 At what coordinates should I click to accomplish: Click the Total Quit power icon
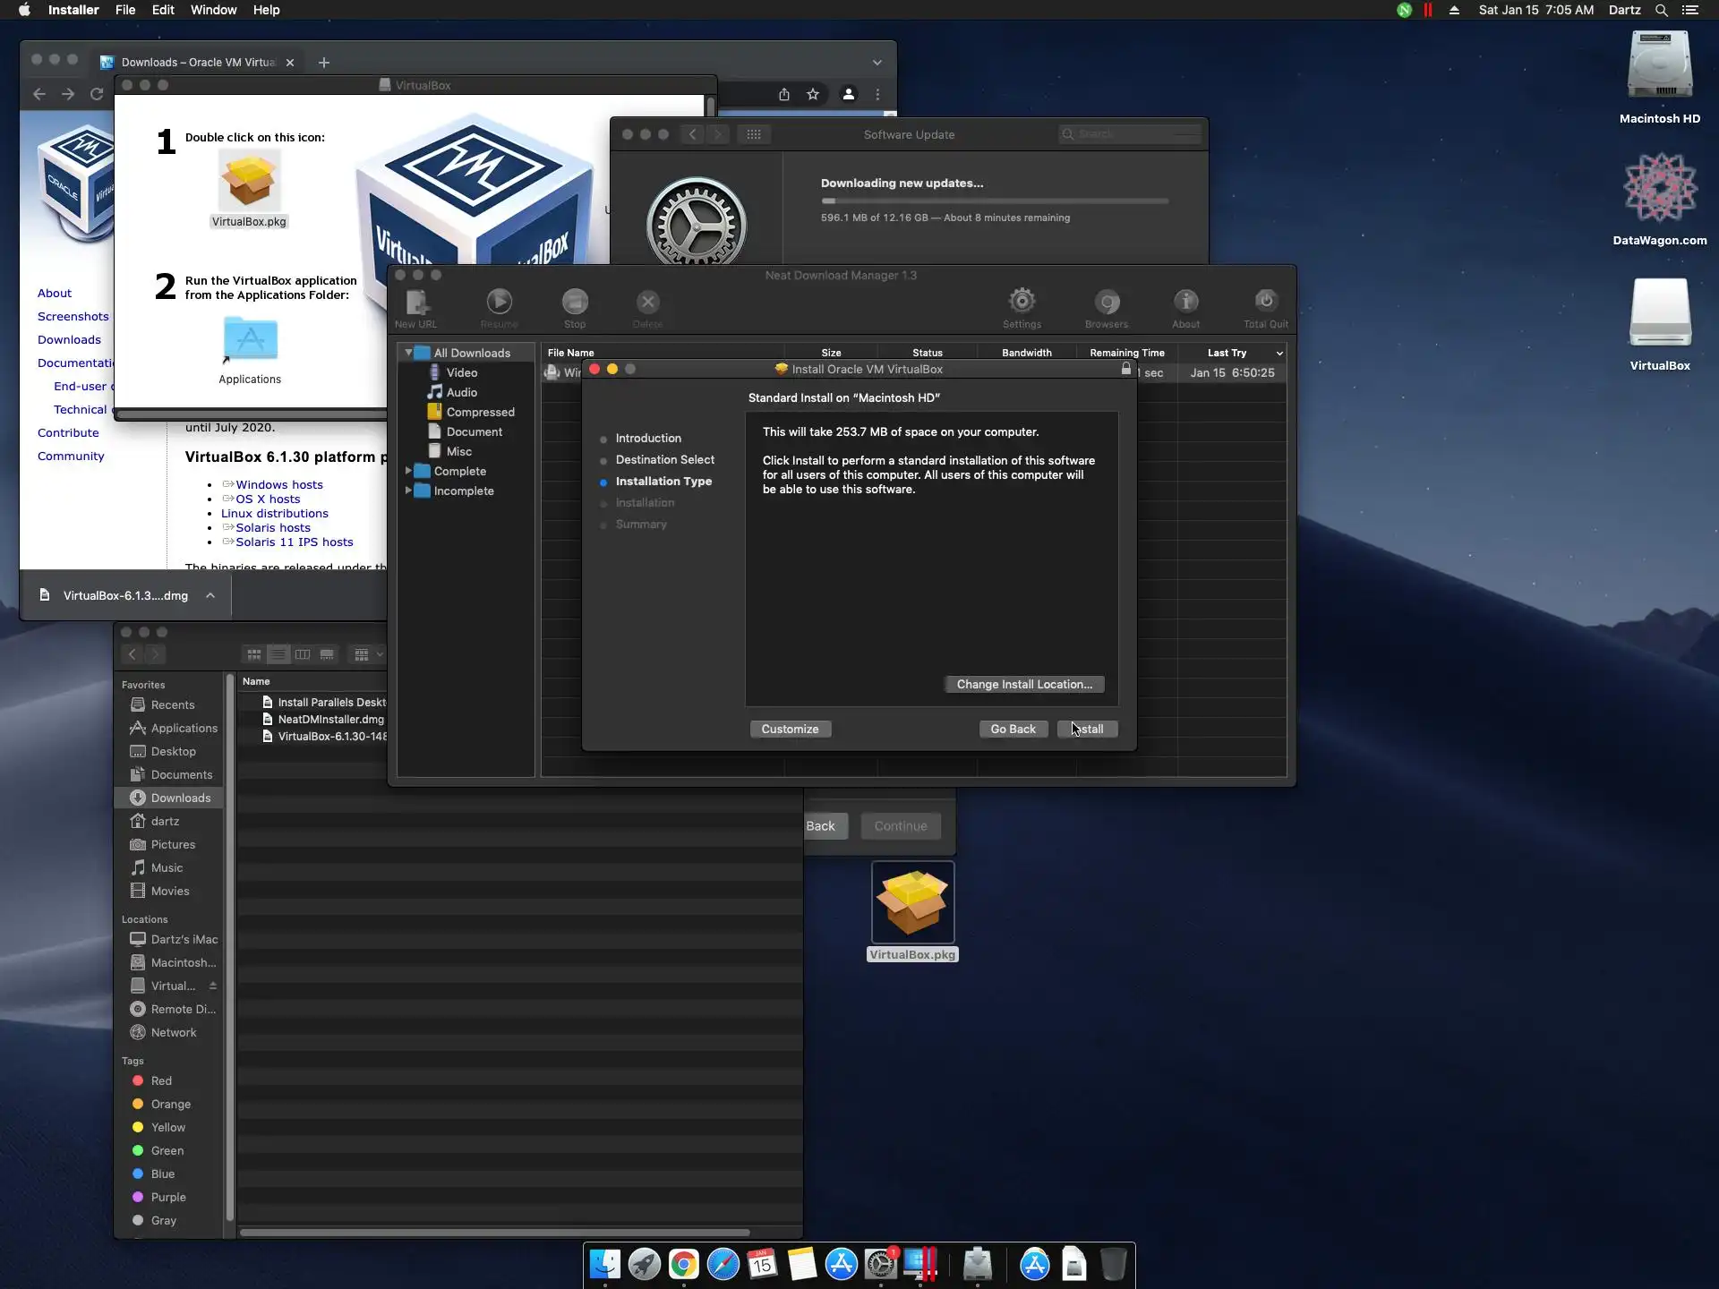1265,302
